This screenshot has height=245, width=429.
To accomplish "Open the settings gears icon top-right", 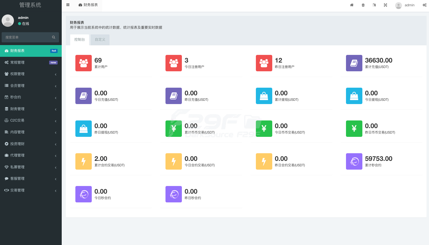I will point(424,5).
